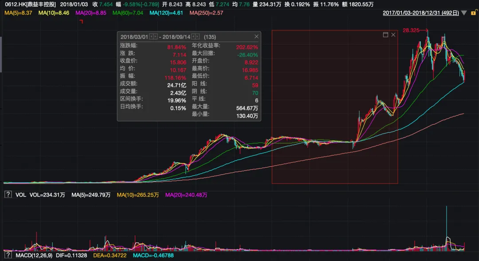This screenshot has height=261, width=479.
Task: Click the 2017/01/03-2018/12/31 date range link
Action: point(420,13)
